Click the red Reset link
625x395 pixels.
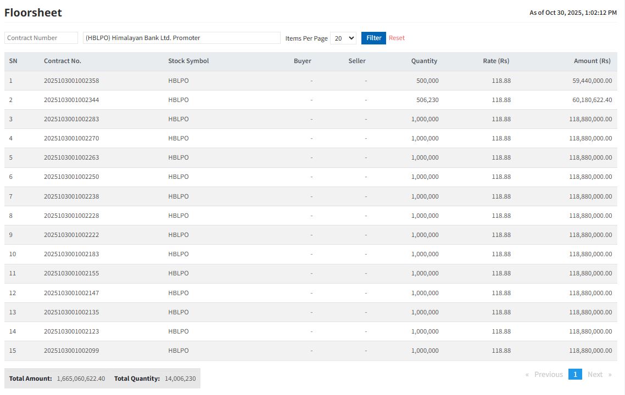click(397, 38)
